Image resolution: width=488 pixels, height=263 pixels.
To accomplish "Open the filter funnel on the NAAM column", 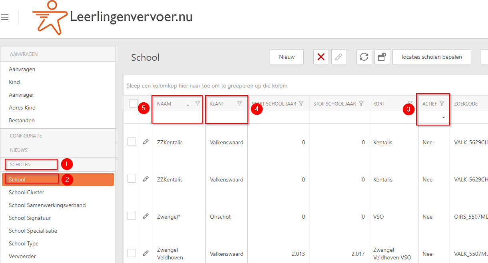I will click(x=197, y=103).
